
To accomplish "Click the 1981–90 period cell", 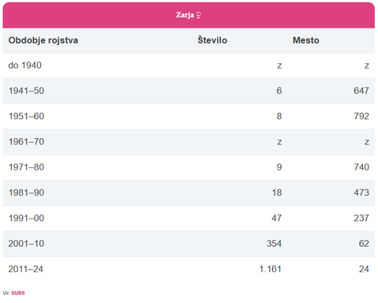I will point(27,193).
